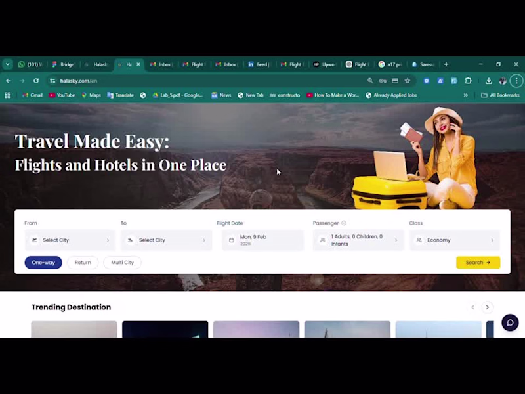This screenshot has height=394, width=525.
Task: Open the extensions puzzle icon
Action: tap(468, 81)
